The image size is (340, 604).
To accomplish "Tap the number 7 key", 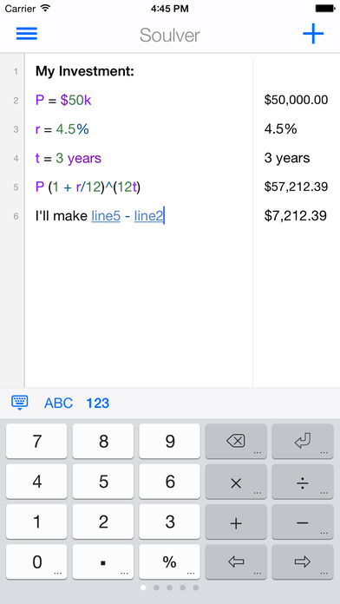I will tap(36, 442).
